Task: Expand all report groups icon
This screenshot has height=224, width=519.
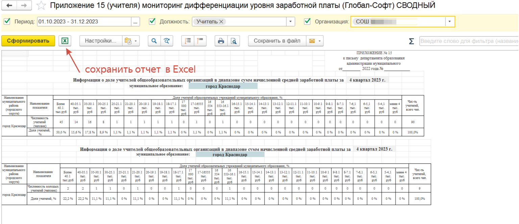Action: click(188, 41)
